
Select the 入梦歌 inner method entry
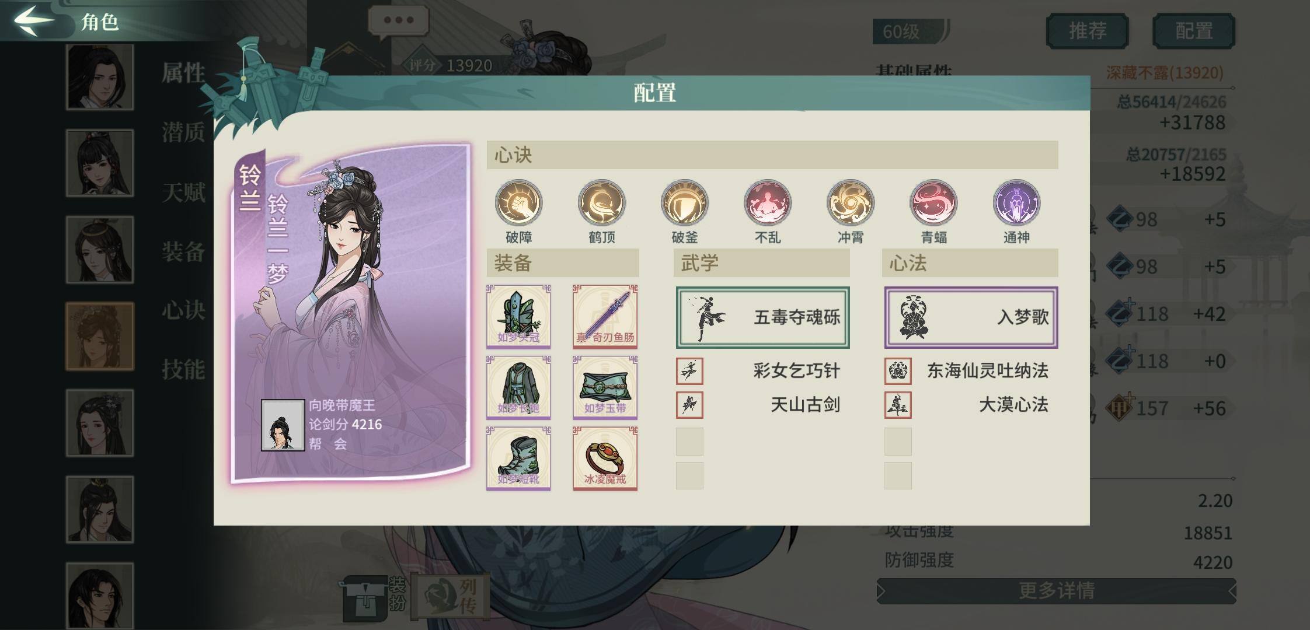coord(971,317)
